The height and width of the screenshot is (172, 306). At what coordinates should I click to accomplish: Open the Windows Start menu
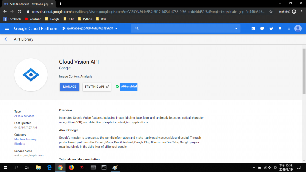tap(5, 168)
